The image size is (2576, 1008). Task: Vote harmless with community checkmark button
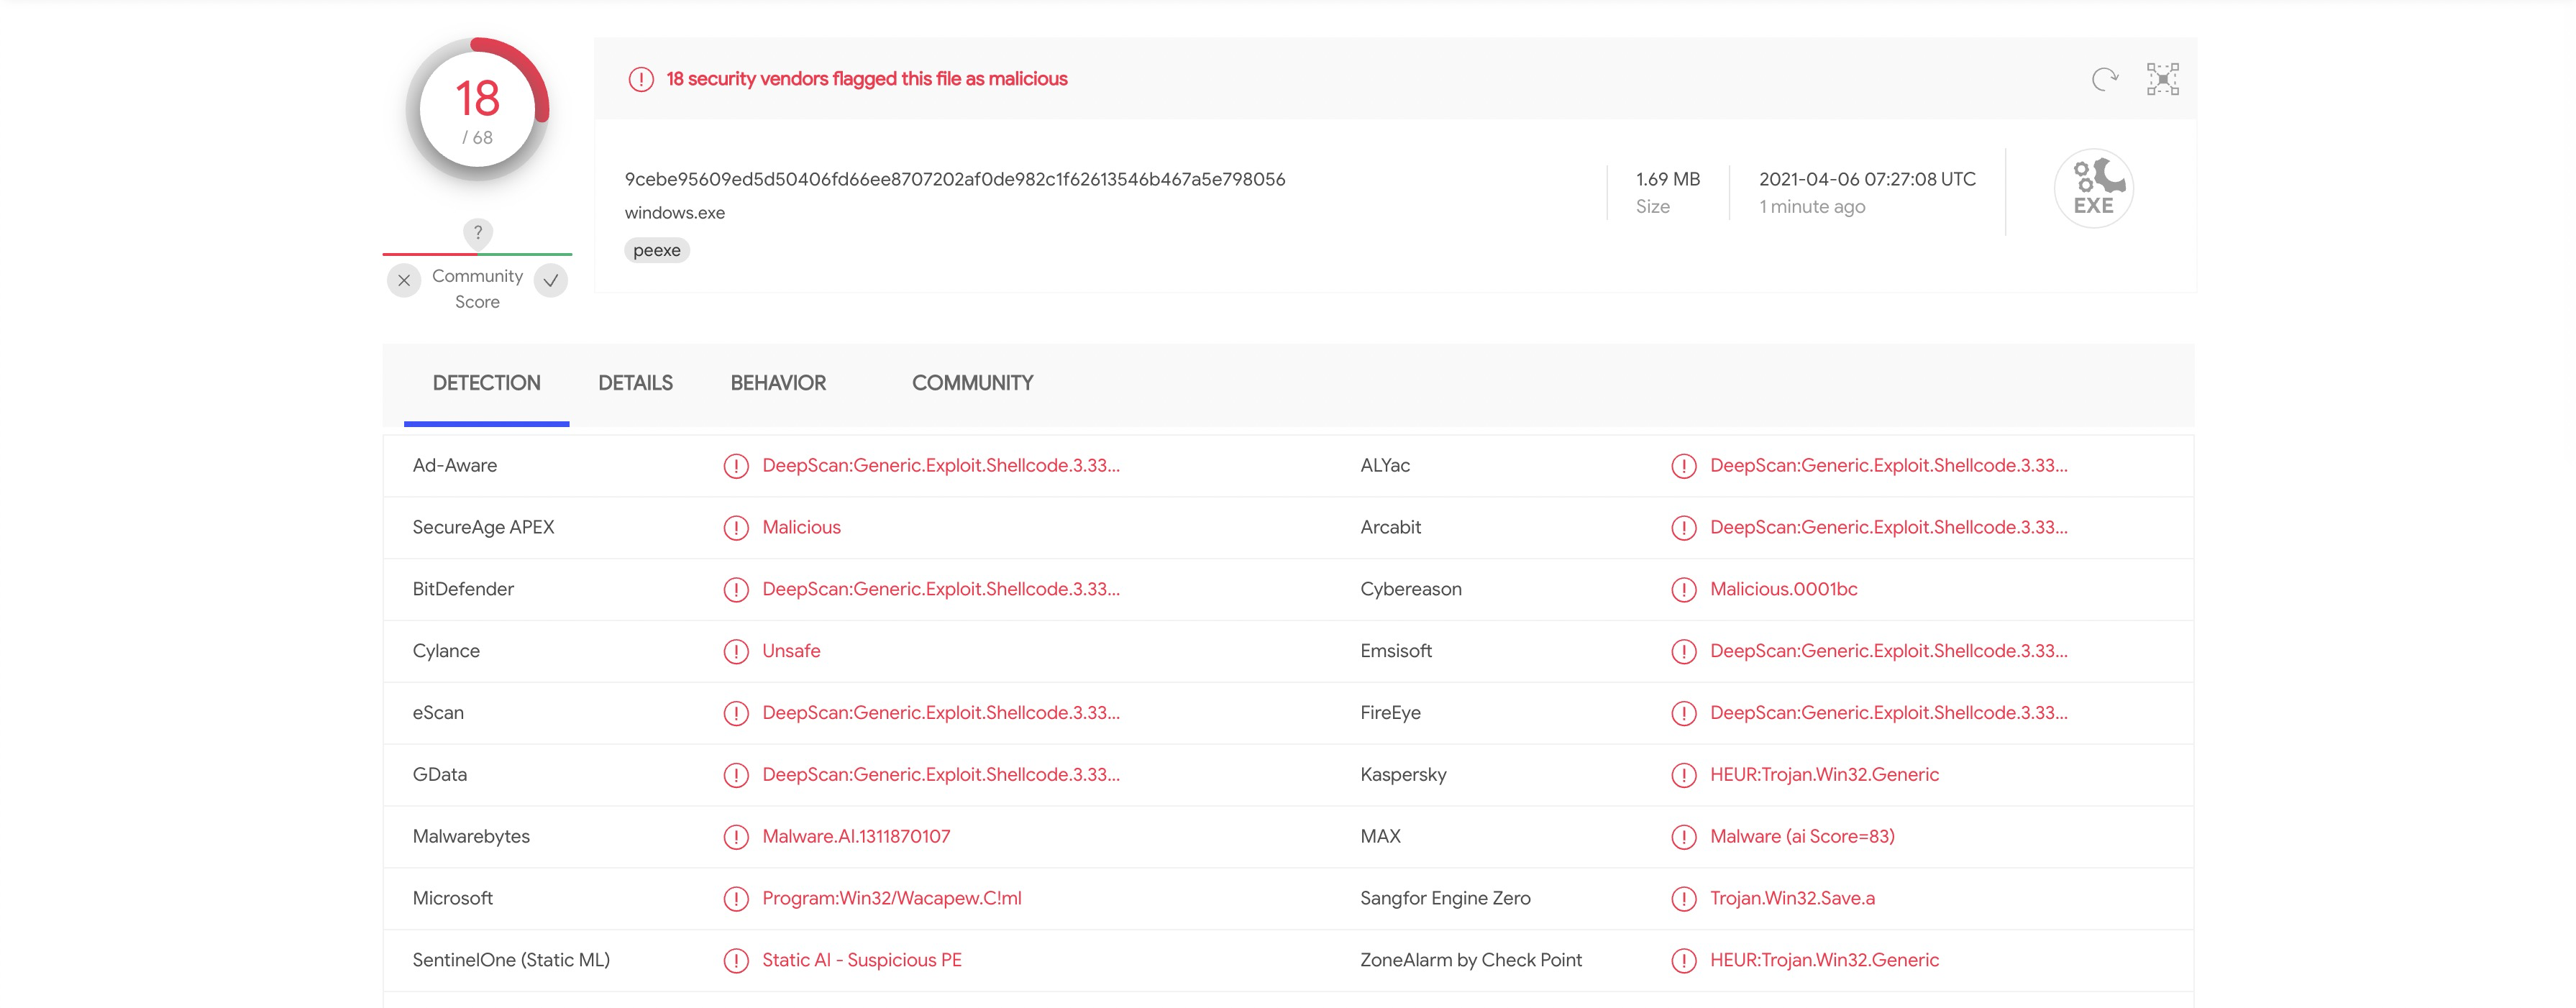tap(551, 281)
